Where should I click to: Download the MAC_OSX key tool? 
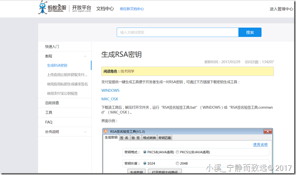pos(110,99)
